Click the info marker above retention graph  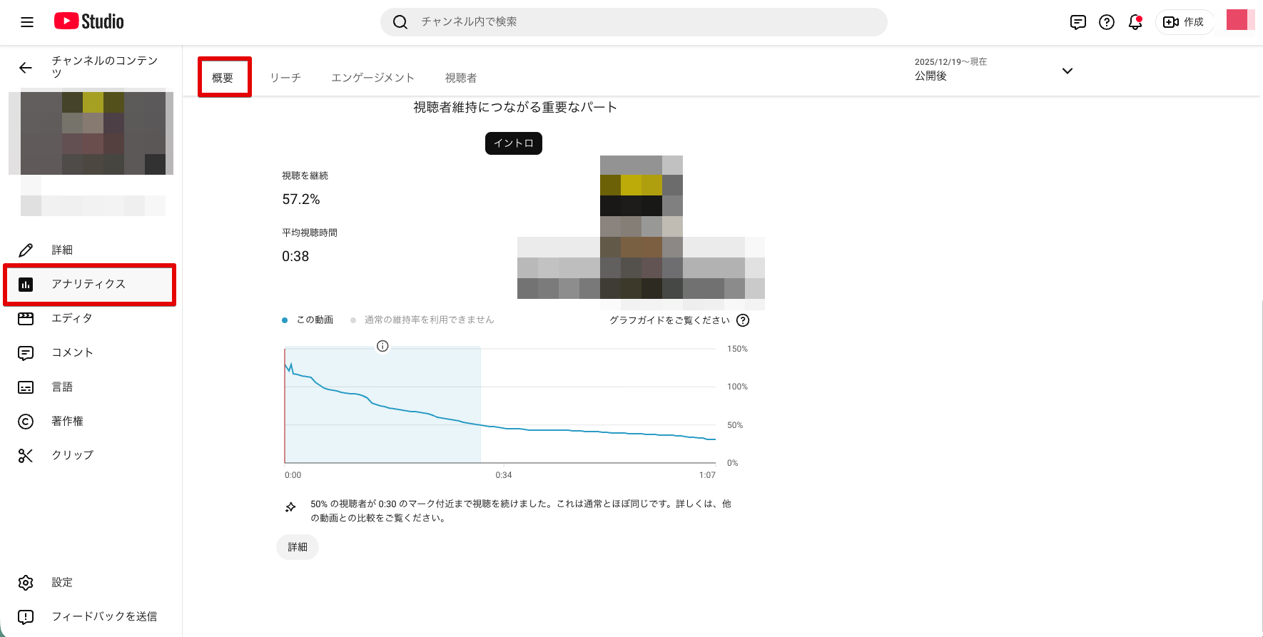point(382,346)
